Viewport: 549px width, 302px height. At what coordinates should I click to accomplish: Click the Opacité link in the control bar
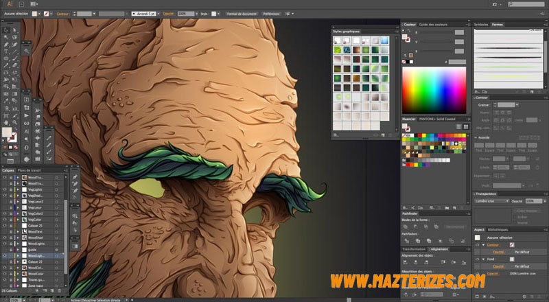coord(168,14)
